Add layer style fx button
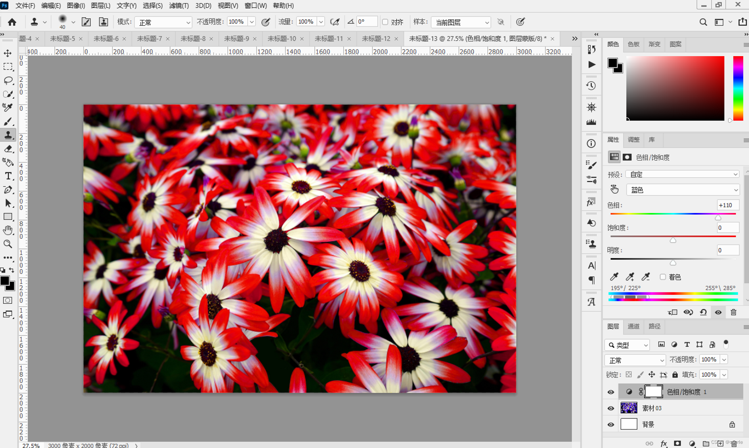749x448 pixels. point(663,443)
